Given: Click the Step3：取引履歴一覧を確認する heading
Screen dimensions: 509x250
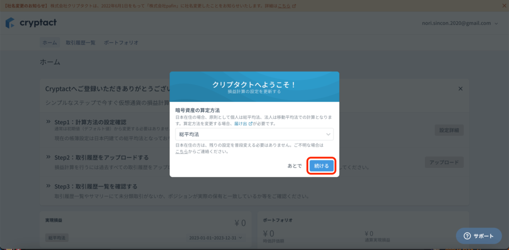Looking at the screenshot, I should (96, 186).
